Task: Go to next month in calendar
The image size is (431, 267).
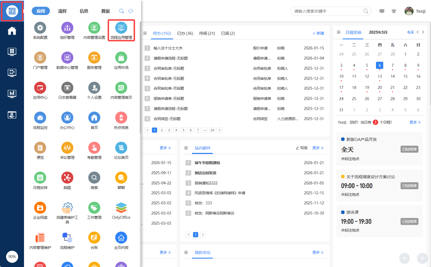Action: point(423,32)
